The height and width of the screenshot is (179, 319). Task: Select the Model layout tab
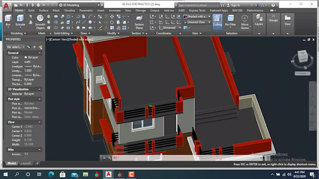12,163
